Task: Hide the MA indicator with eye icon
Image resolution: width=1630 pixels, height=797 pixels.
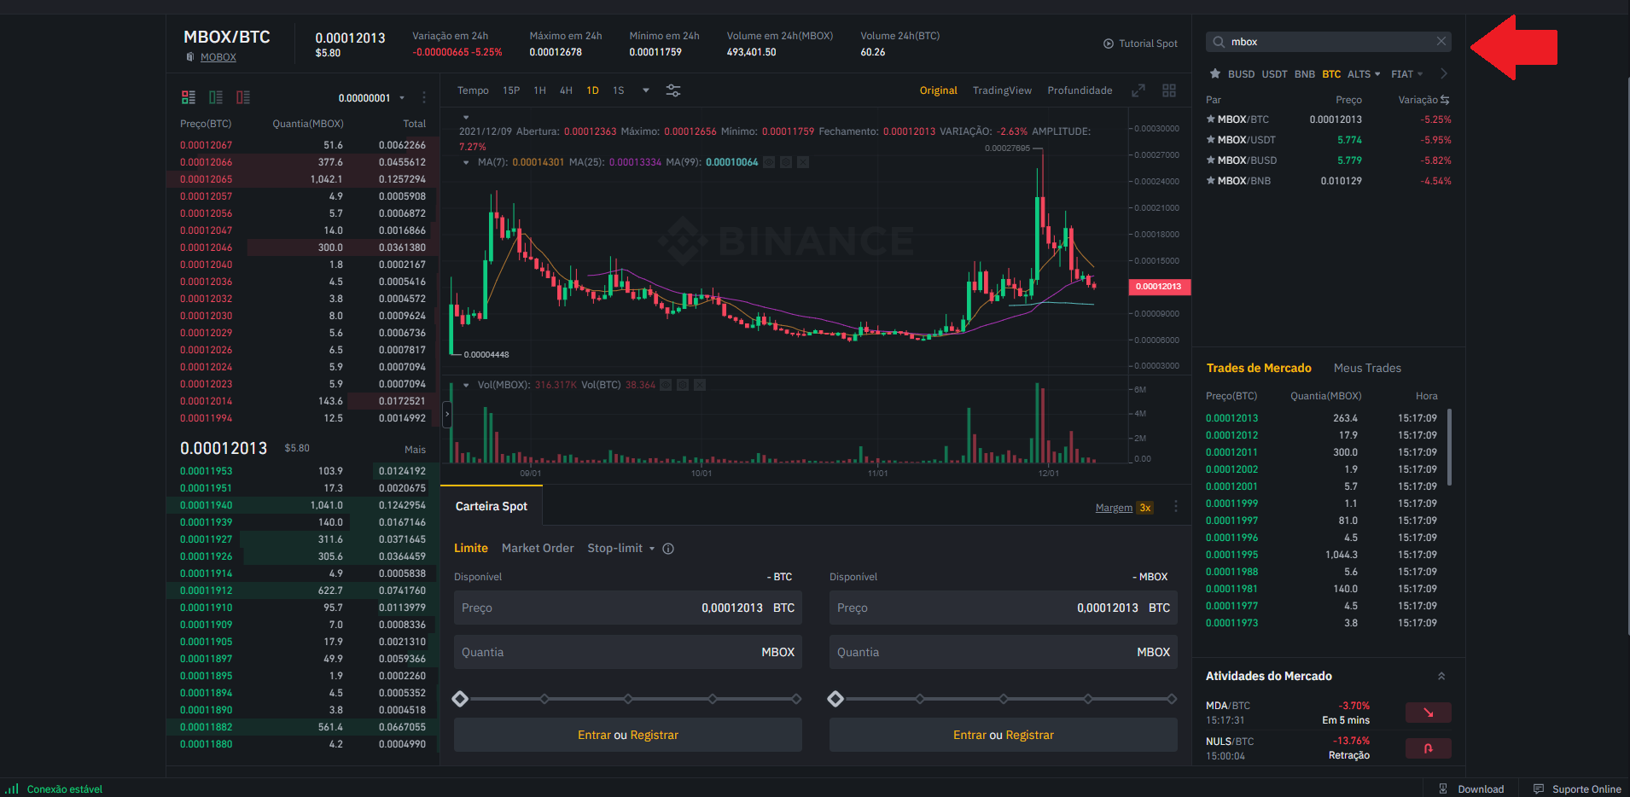Action: [769, 162]
